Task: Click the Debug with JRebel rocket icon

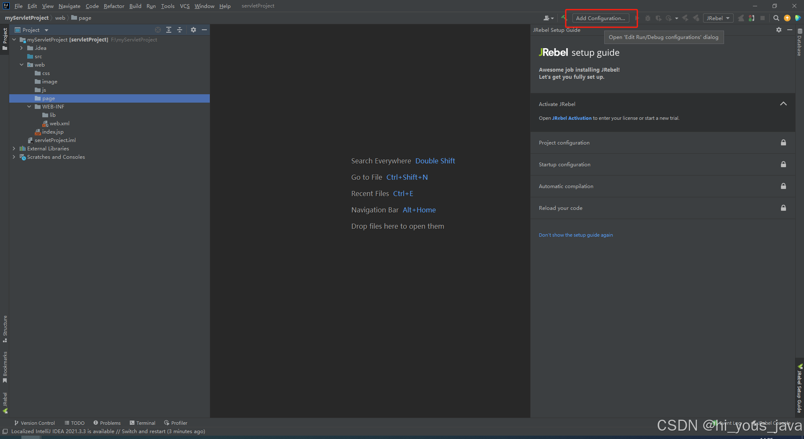Action: 696,18
